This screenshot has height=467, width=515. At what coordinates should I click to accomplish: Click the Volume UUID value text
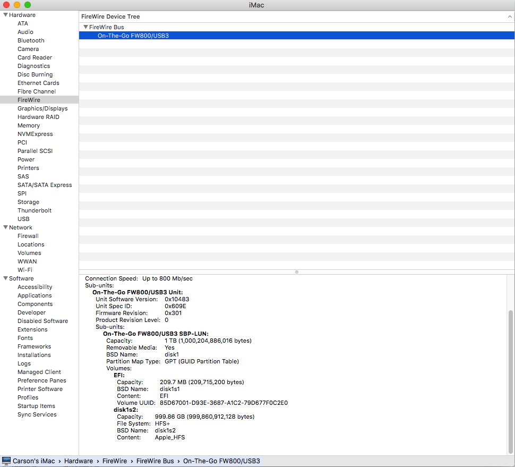point(224,403)
